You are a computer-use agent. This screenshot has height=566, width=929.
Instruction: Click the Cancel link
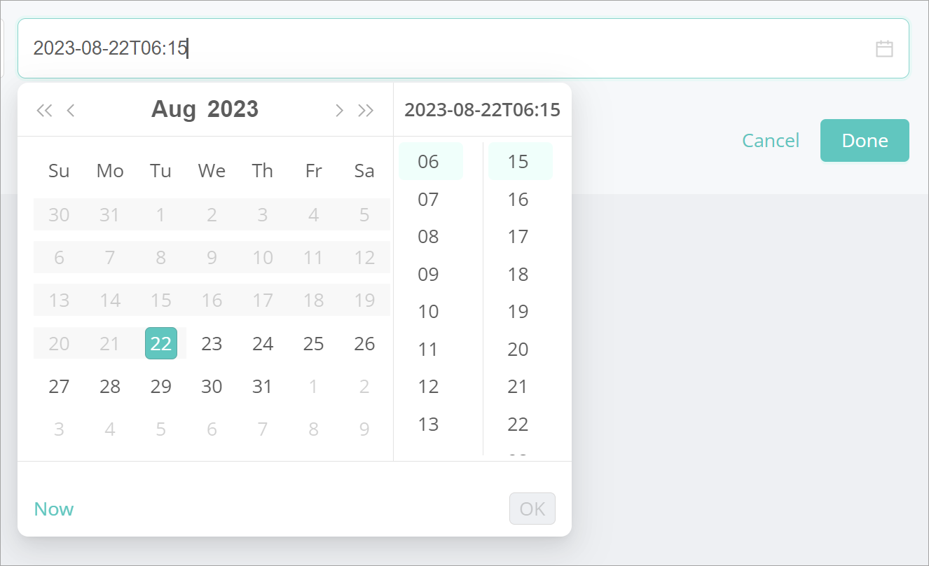(771, 141)
